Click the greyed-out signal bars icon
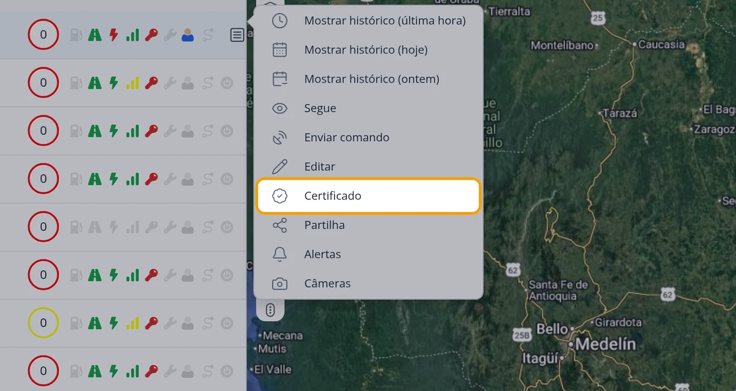This screenshot has width=736, height=391. (x=132, y=227)
